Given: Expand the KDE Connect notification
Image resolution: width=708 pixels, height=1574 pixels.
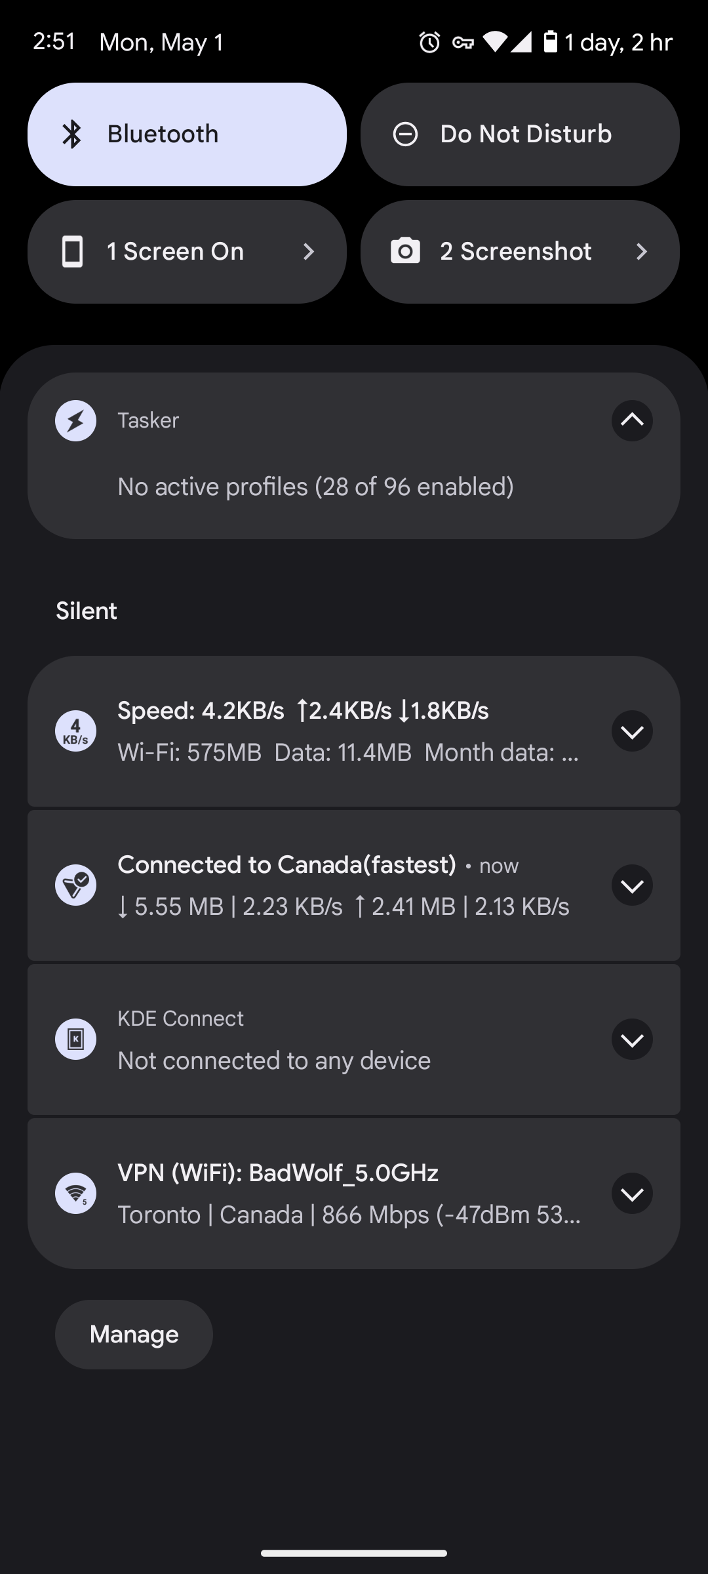Looking at the screenshot, I should pos(632,1039).
